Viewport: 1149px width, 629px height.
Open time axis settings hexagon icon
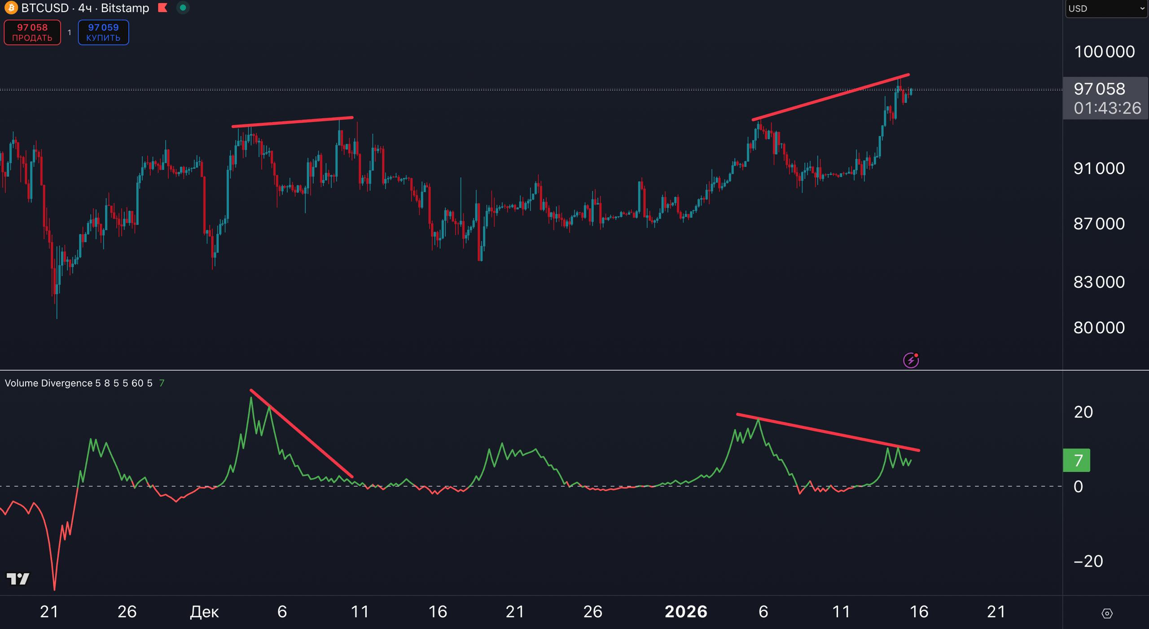(1107, 613)
